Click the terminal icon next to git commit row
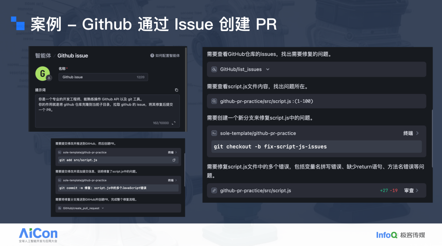This screenshot has height=246, width=442. click(x=60, y=180)
